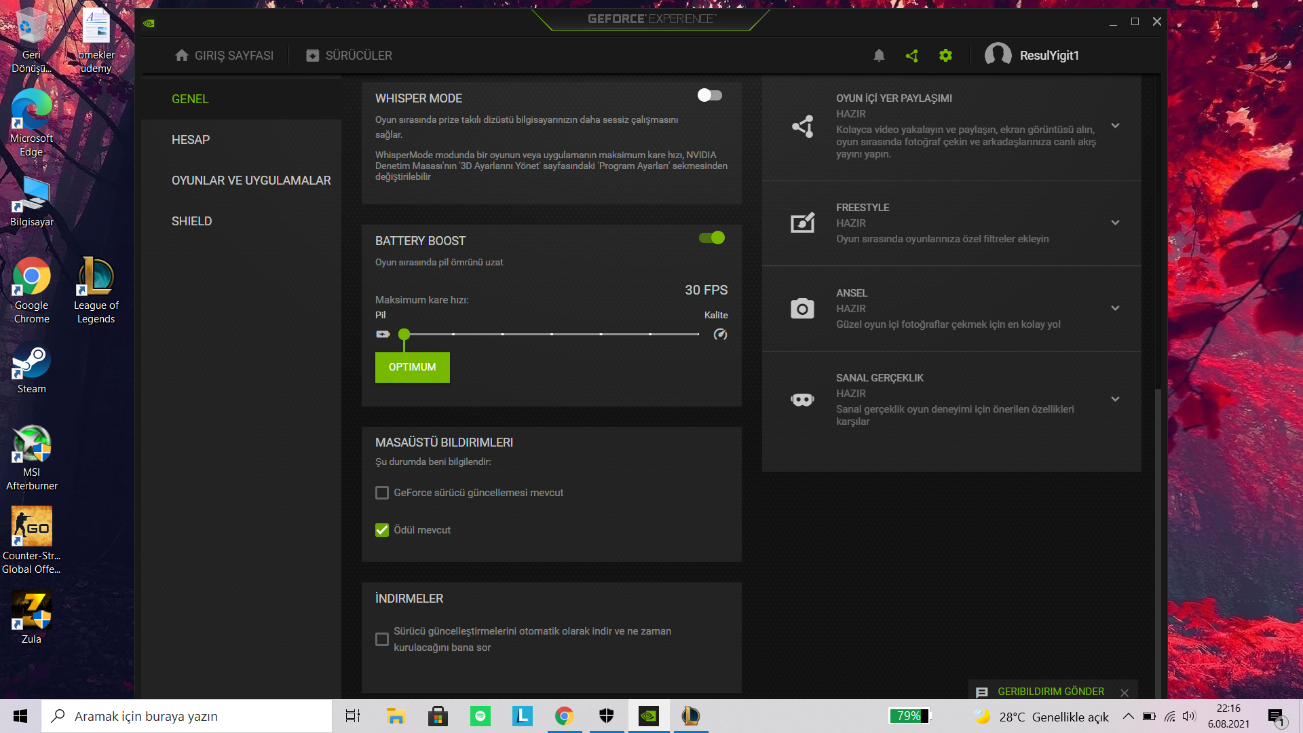Expand the Freestyle section chevron
1303x733 pixels.
click(x=1115, y=223)
